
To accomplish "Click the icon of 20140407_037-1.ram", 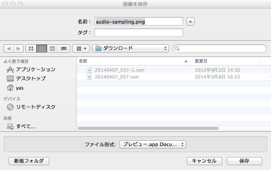I will click(89, 70).
